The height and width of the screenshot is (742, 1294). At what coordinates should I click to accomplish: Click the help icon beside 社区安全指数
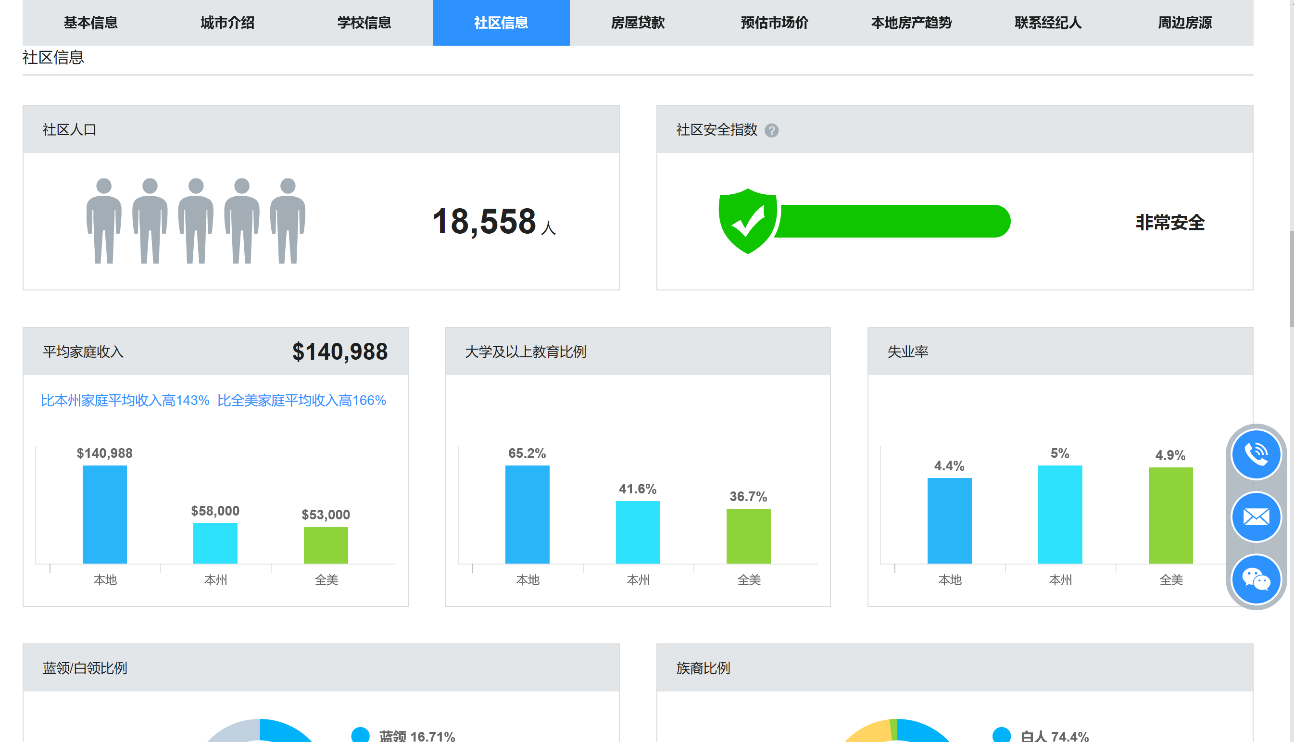(x=771, y=130)
